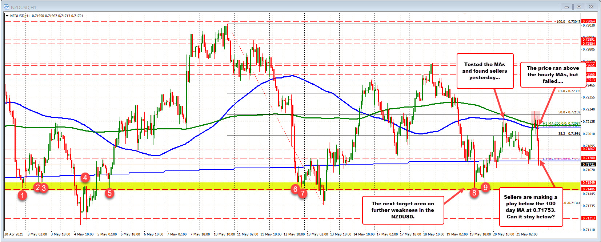Click red circle marker number 1
The width and height of the screenshot is (601, 242).
point(23,195)
